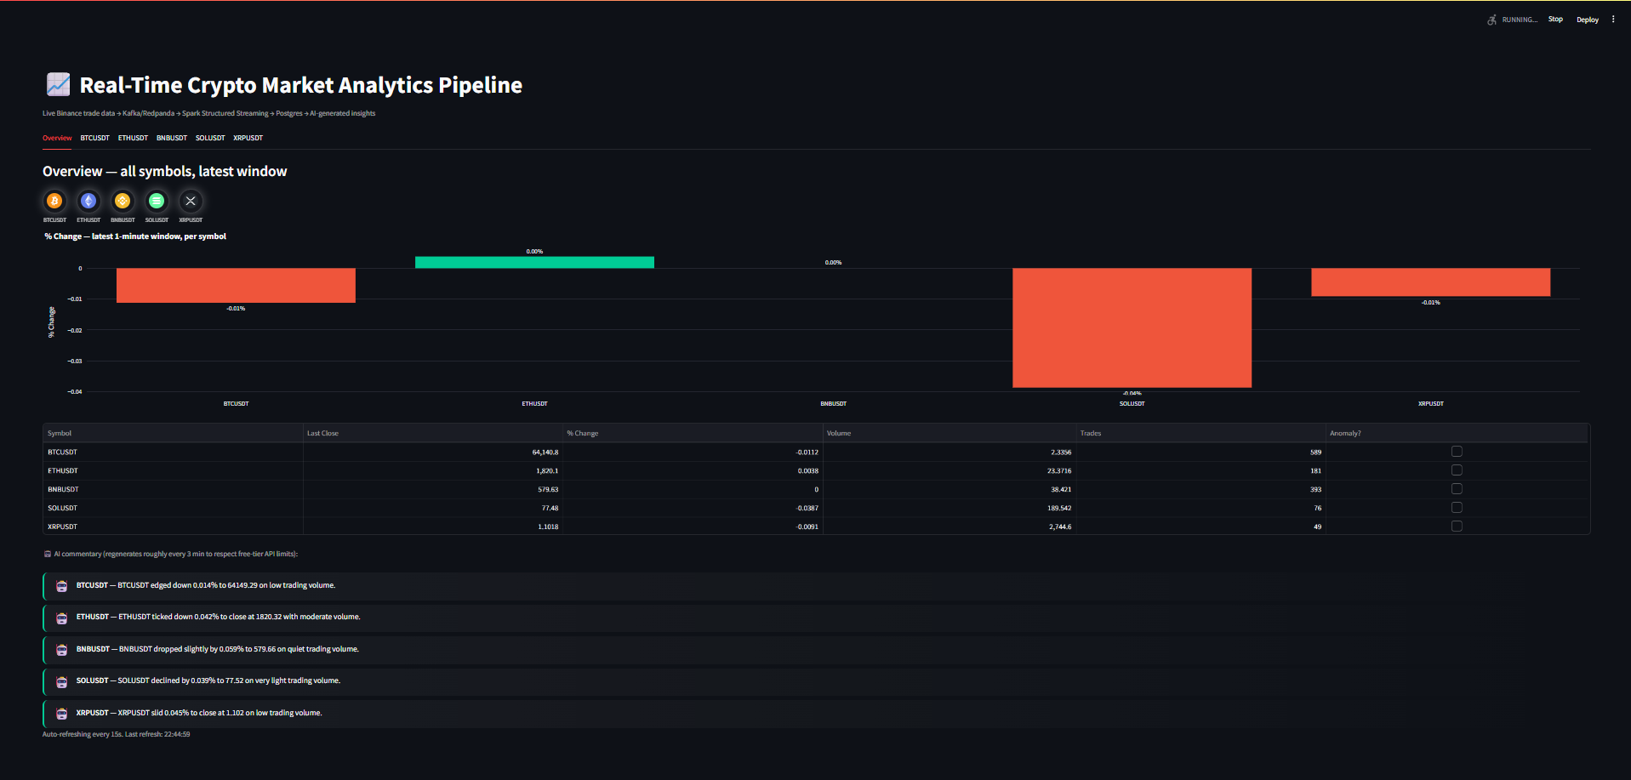Image resolution: width=1631 pixels, height=780 pixels.
Task: Toggle Anomaly checkbox for ETHUSDT row
Action: [1457, 470]
